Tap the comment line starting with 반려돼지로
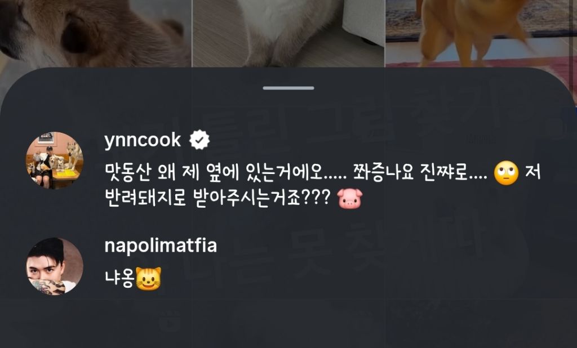 [234, 199]
